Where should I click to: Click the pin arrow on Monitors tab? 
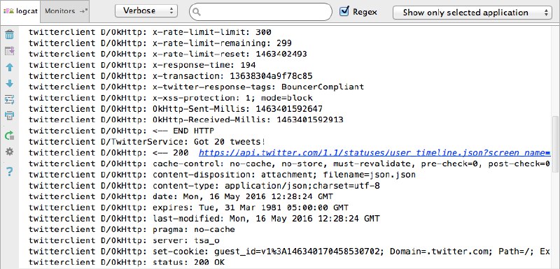click(83, 11)
